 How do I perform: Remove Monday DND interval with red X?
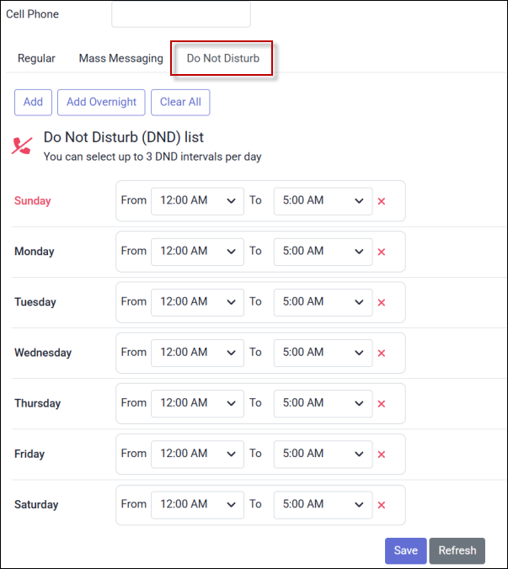coord(382,252)
